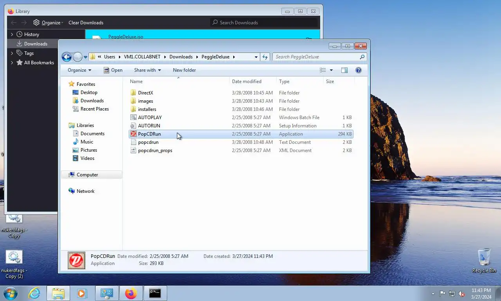This screenshot has height=301, width=501.
Task: Click the Explorer Forward navigation arrow
Action: point(77,57)
